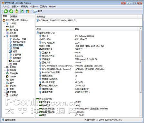Viewport: 144px width, 123px height.
Task: Open the 工具(T) menu
Action: tap(43, 6)
